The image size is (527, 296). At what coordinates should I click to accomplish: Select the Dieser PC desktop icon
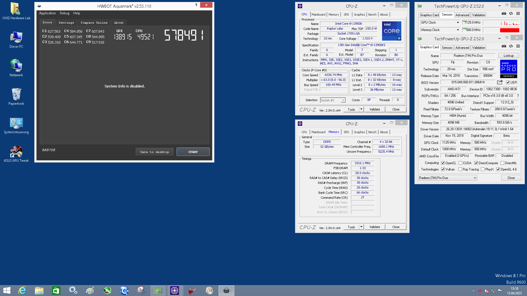[x=16, y=40]
